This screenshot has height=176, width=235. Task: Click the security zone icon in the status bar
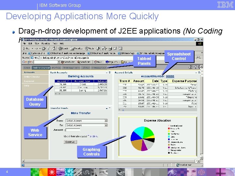pyautogui.click(x=178, y=165)
